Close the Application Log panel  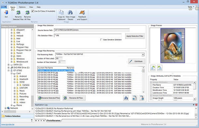click(x=196, y=105)
